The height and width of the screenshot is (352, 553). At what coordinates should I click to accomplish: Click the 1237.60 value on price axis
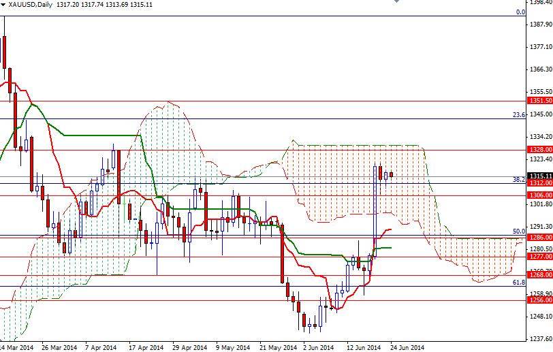tap(541, 339)
